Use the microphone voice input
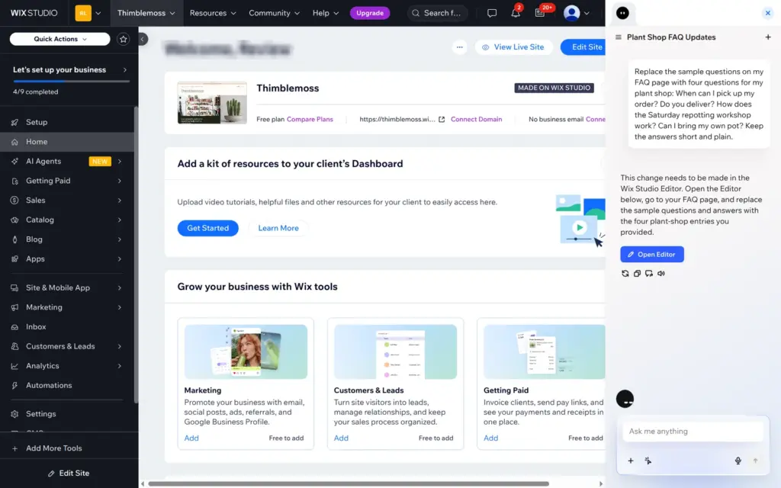781x488 pixels. coord(738,461)
